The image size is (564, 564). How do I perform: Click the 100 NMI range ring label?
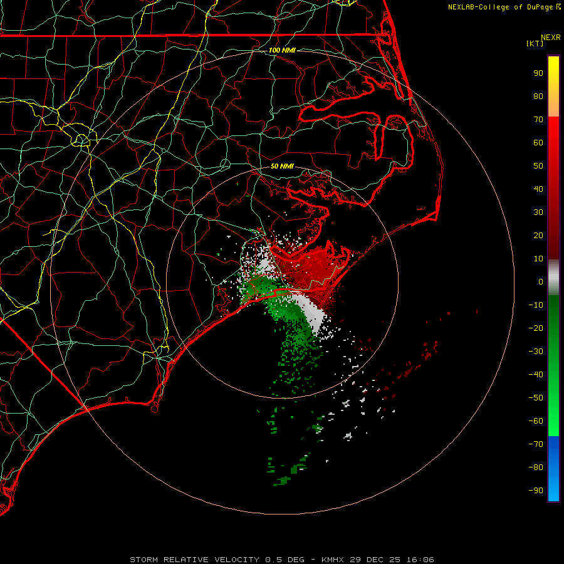[282, 50]
